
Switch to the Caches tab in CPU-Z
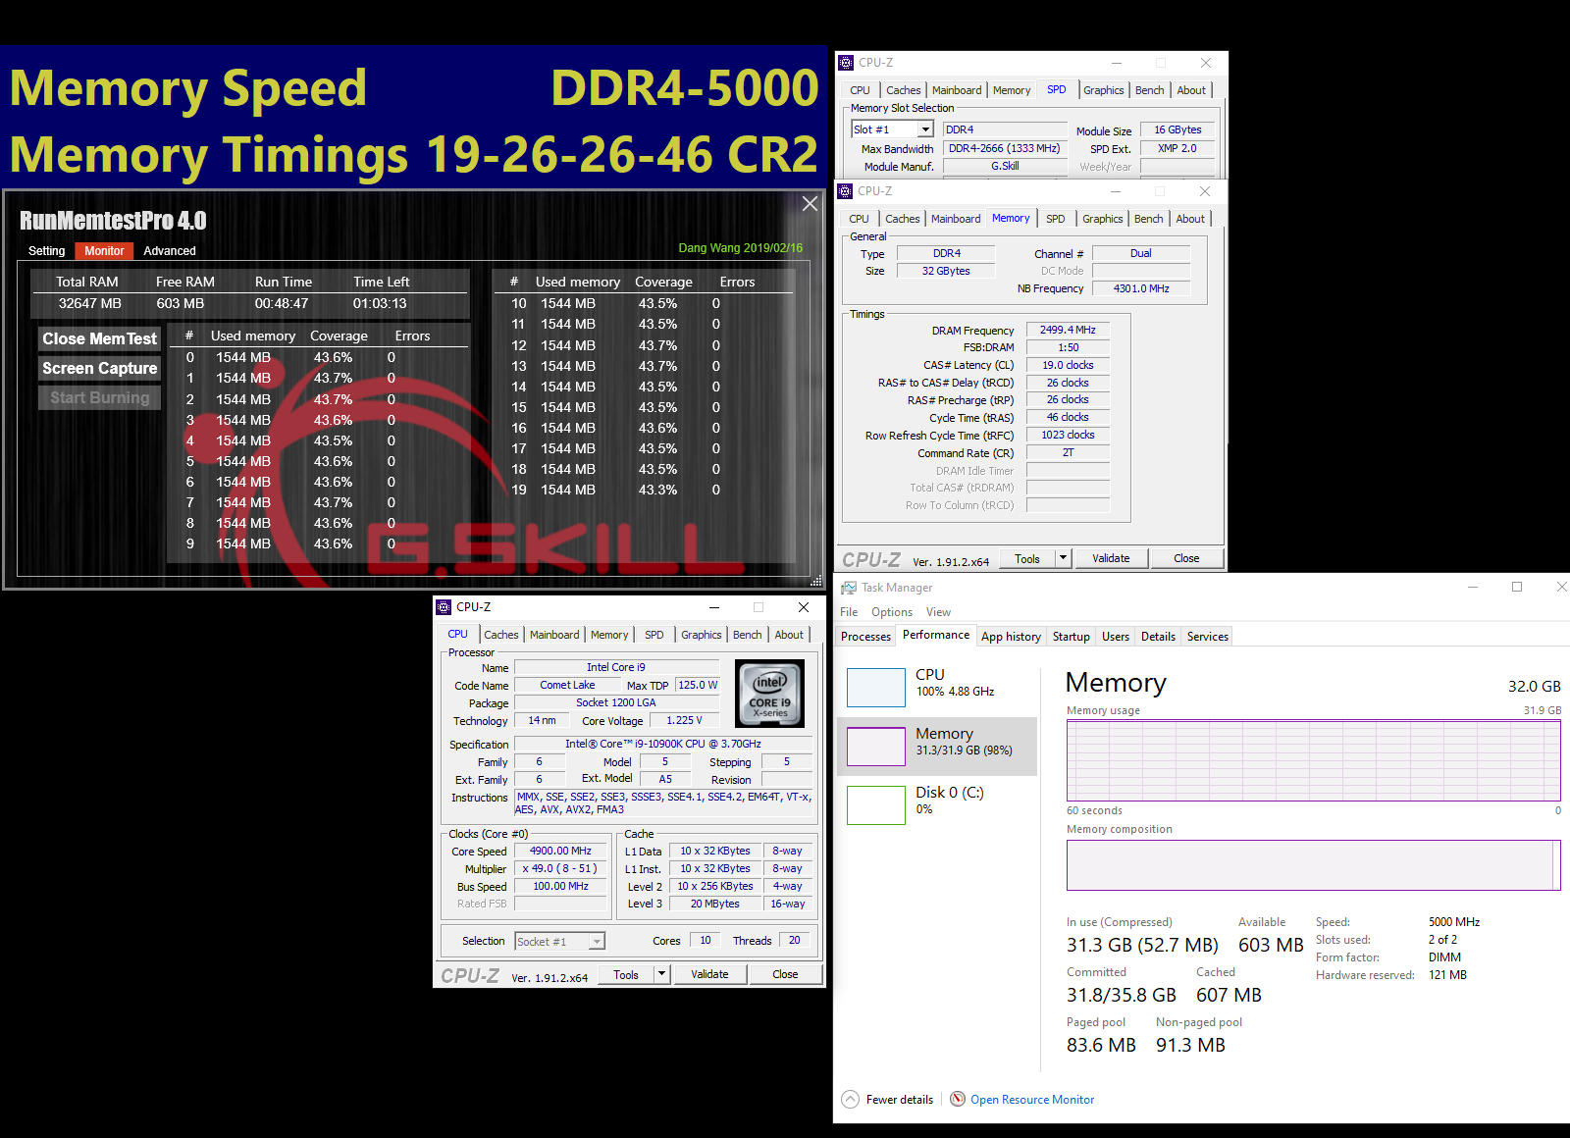[501, 634]
